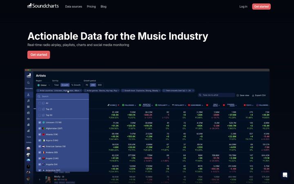The image size is (294, 184).
Task: Sort by YouTube Subscribers column header
Action: pos(196,105)
